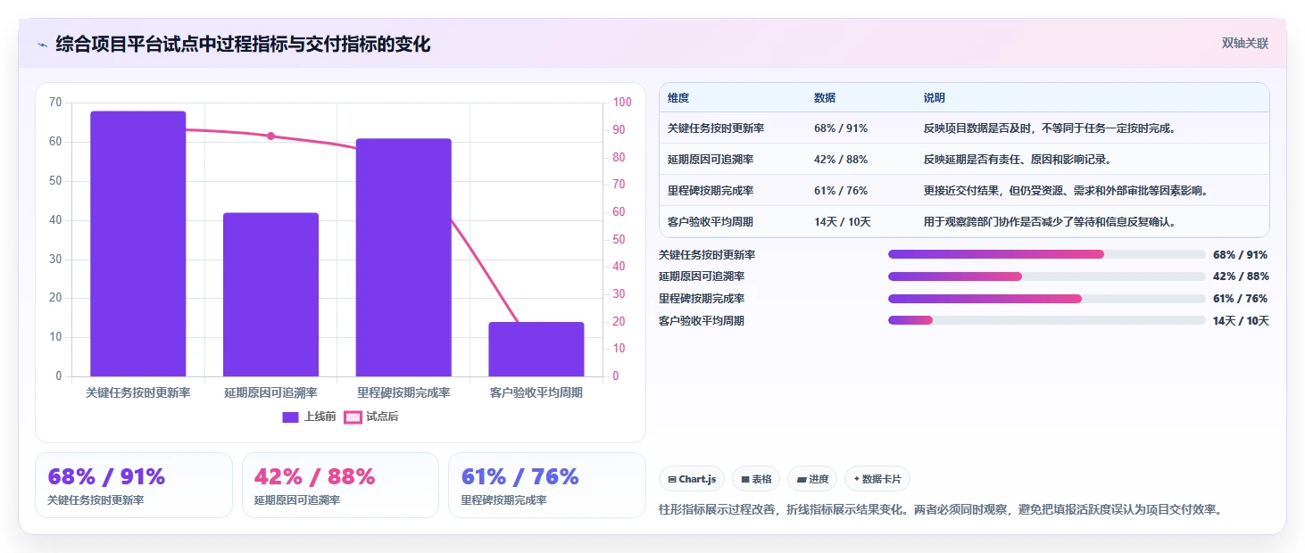Toggle the 上线前 legend entry

(309, 417)
